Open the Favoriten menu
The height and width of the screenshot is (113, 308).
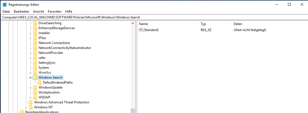coord(54,12)
